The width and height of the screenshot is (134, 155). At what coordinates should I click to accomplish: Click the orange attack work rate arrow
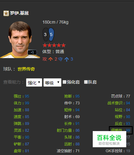point(51,59)
